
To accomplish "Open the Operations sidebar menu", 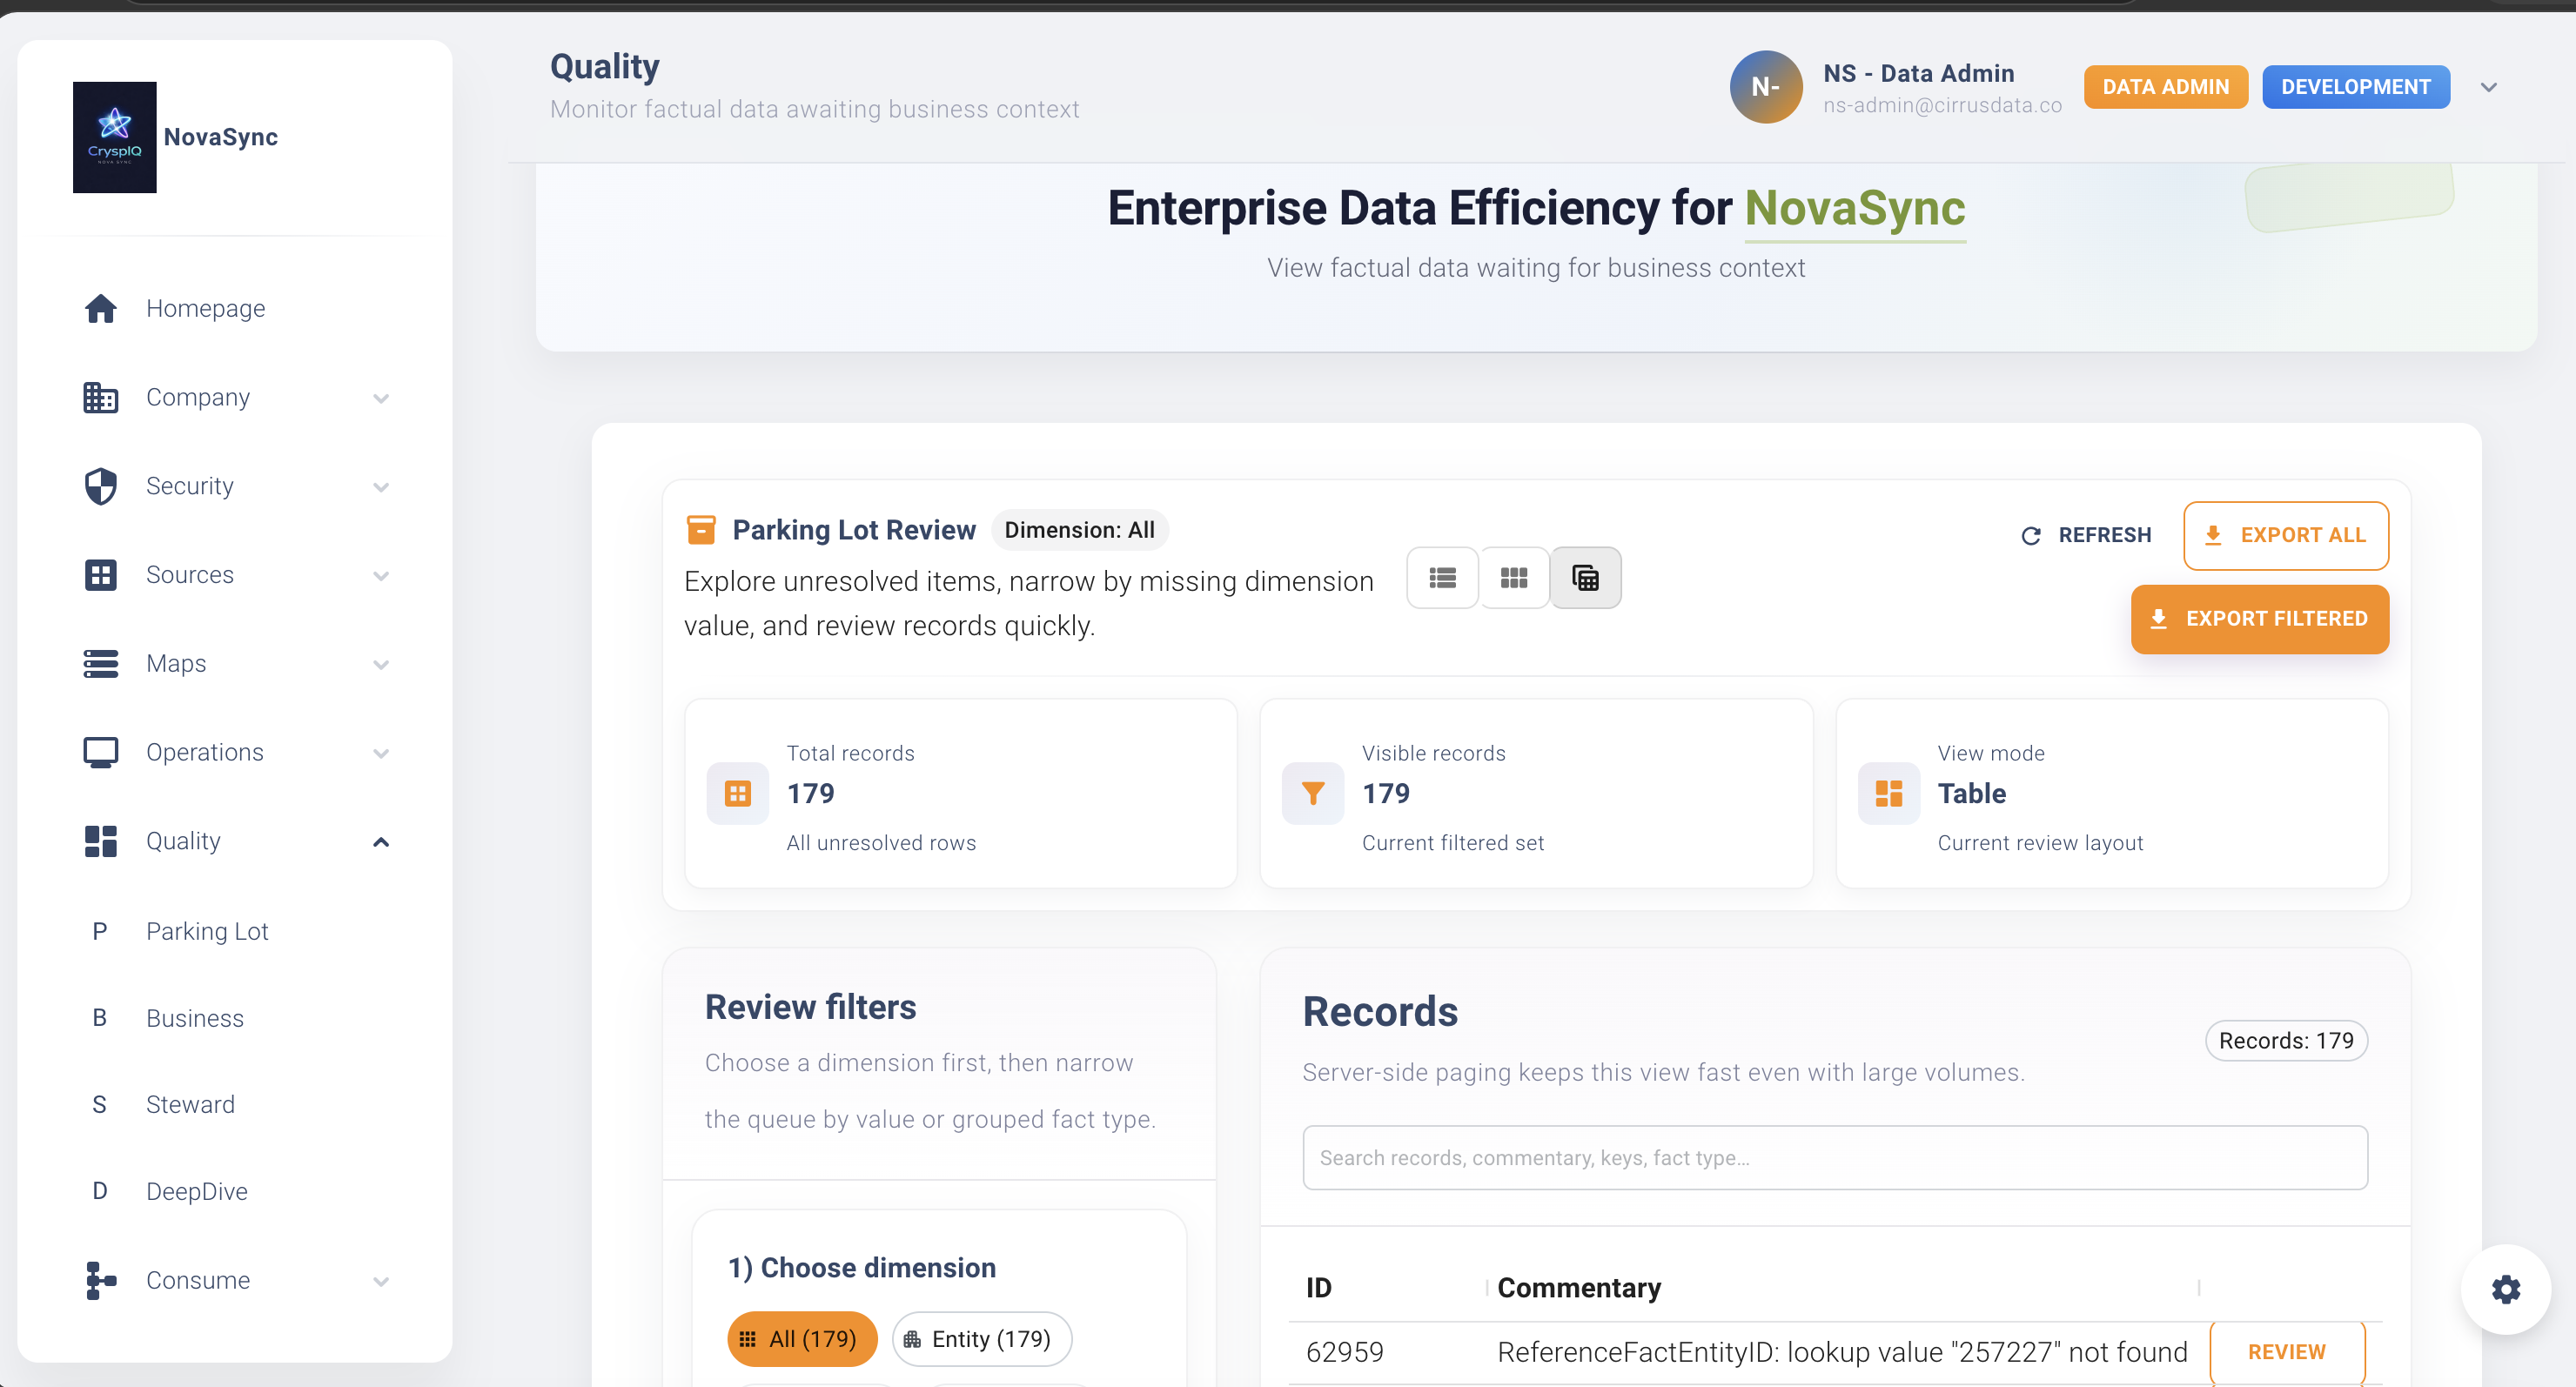I will (235, 753).
